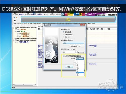The image size is (126, 94).
Task: Click the 终止柱面 column header
Action: tap(92, 29)
